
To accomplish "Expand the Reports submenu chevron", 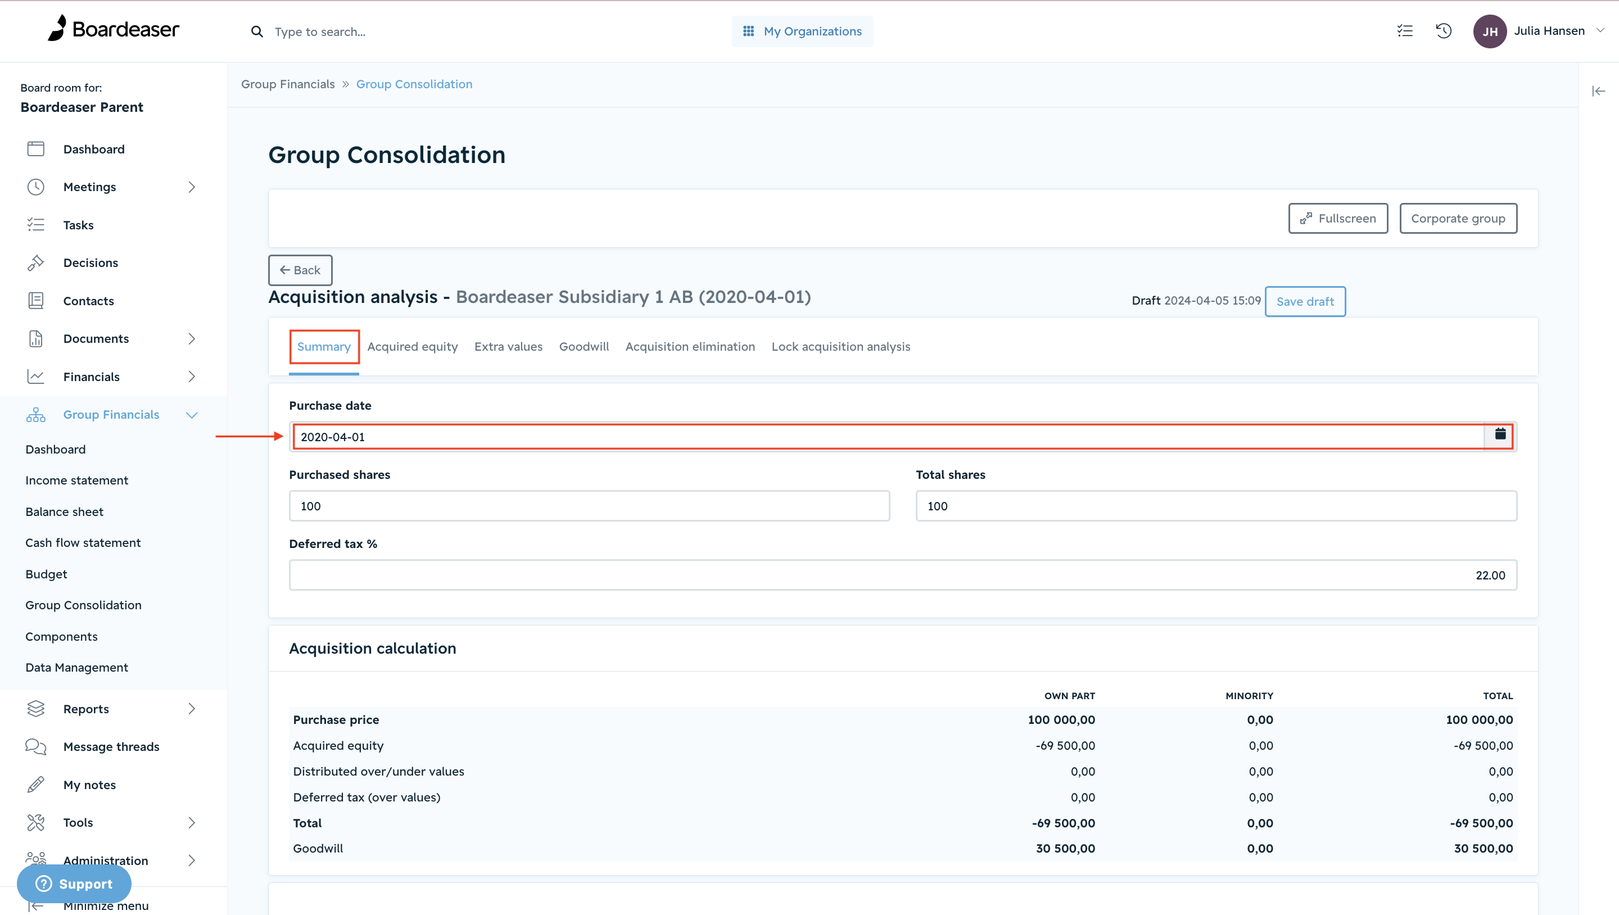I will click(x=192, y=708).
